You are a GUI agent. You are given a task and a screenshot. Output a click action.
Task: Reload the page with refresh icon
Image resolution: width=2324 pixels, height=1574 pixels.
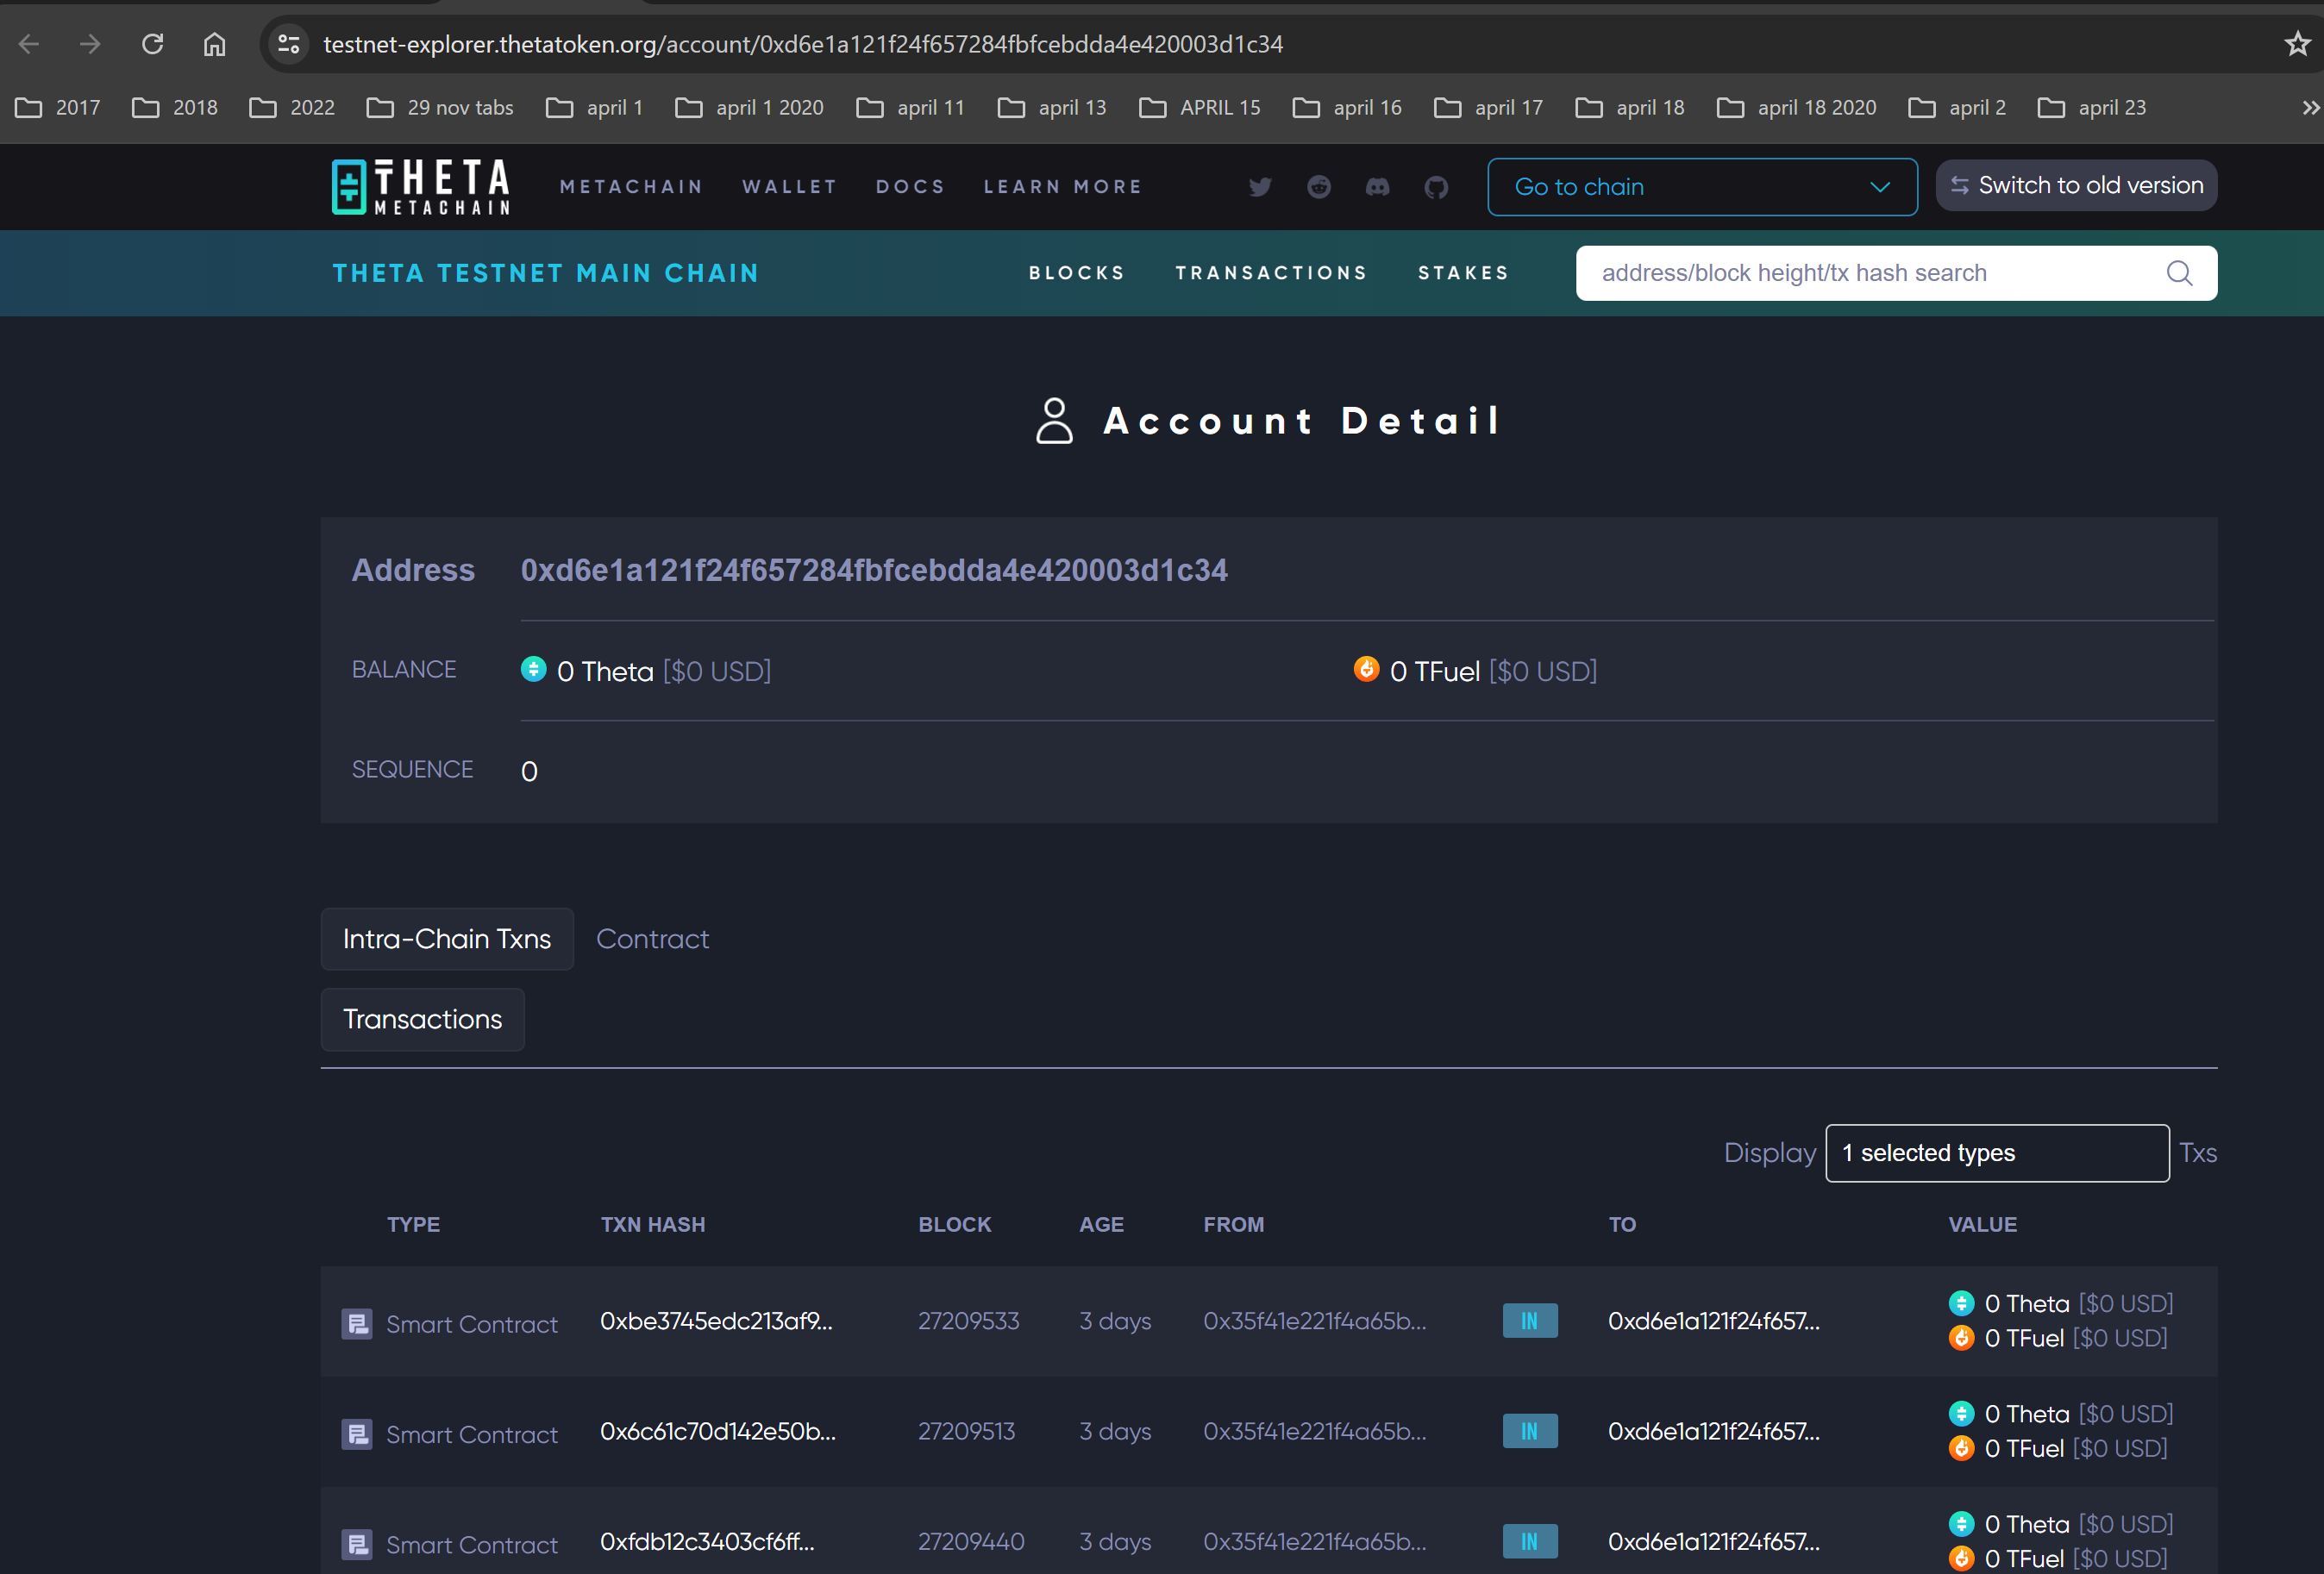(152, 44)
